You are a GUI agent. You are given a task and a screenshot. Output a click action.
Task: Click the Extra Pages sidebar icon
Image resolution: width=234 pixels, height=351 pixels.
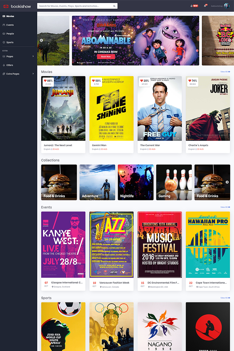pos(4,74)
